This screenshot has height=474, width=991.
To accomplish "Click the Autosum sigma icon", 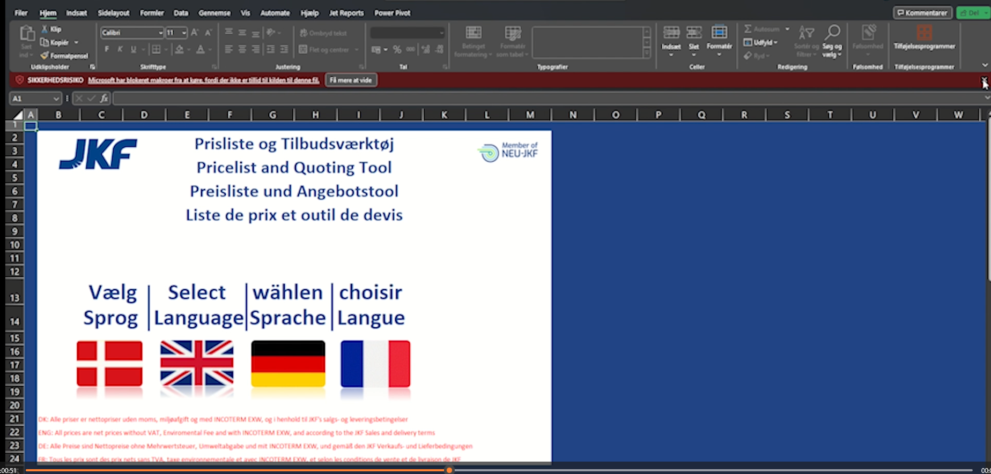I will (x=748, y=29).
